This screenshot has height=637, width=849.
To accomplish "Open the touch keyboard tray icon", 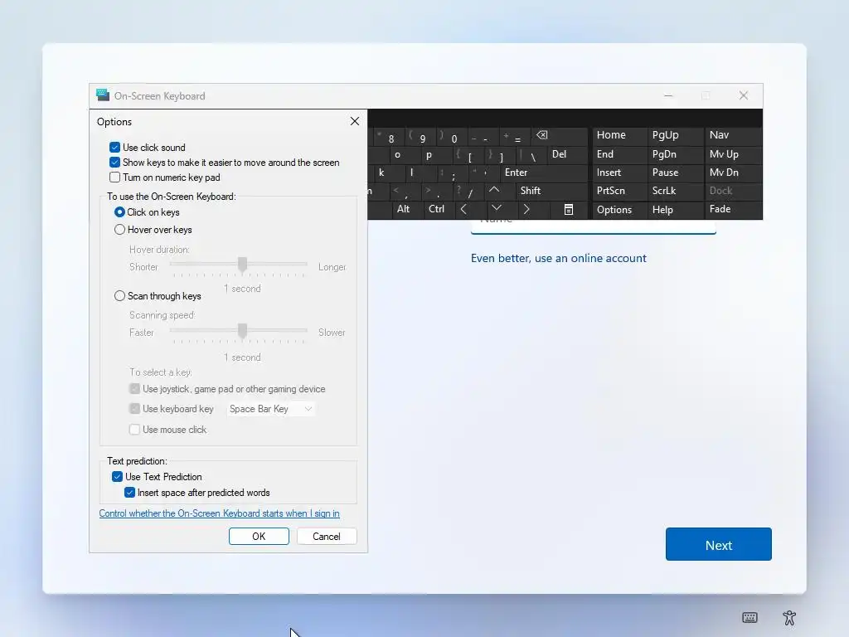I will [x=750, y=617].
